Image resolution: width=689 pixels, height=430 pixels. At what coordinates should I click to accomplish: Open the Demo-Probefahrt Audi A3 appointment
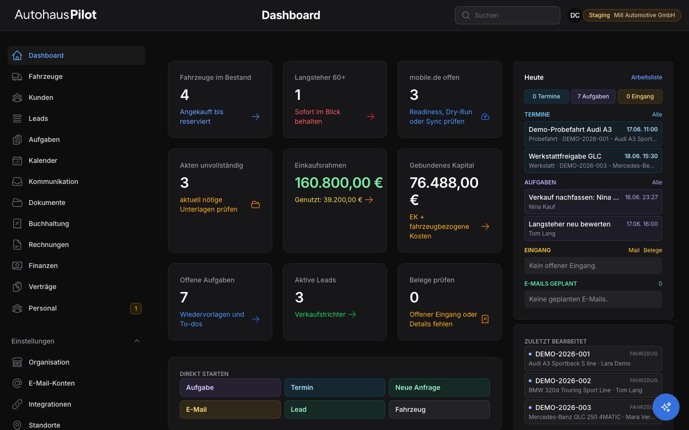pyautogui.click(x=593, y=134)
